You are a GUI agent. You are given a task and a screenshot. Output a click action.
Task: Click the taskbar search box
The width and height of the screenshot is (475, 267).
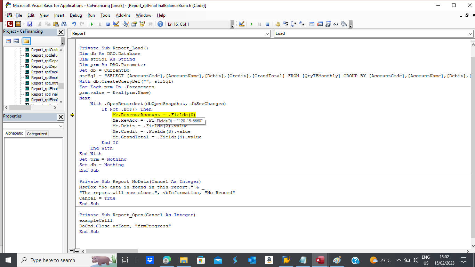coord(67,260)
